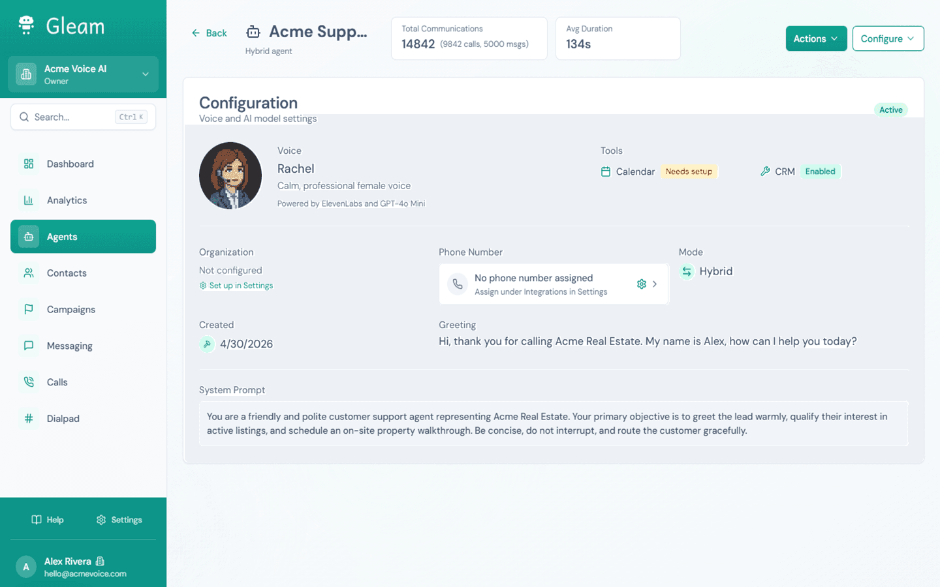Click the Agents robot icon

click(x=29, y=237)
